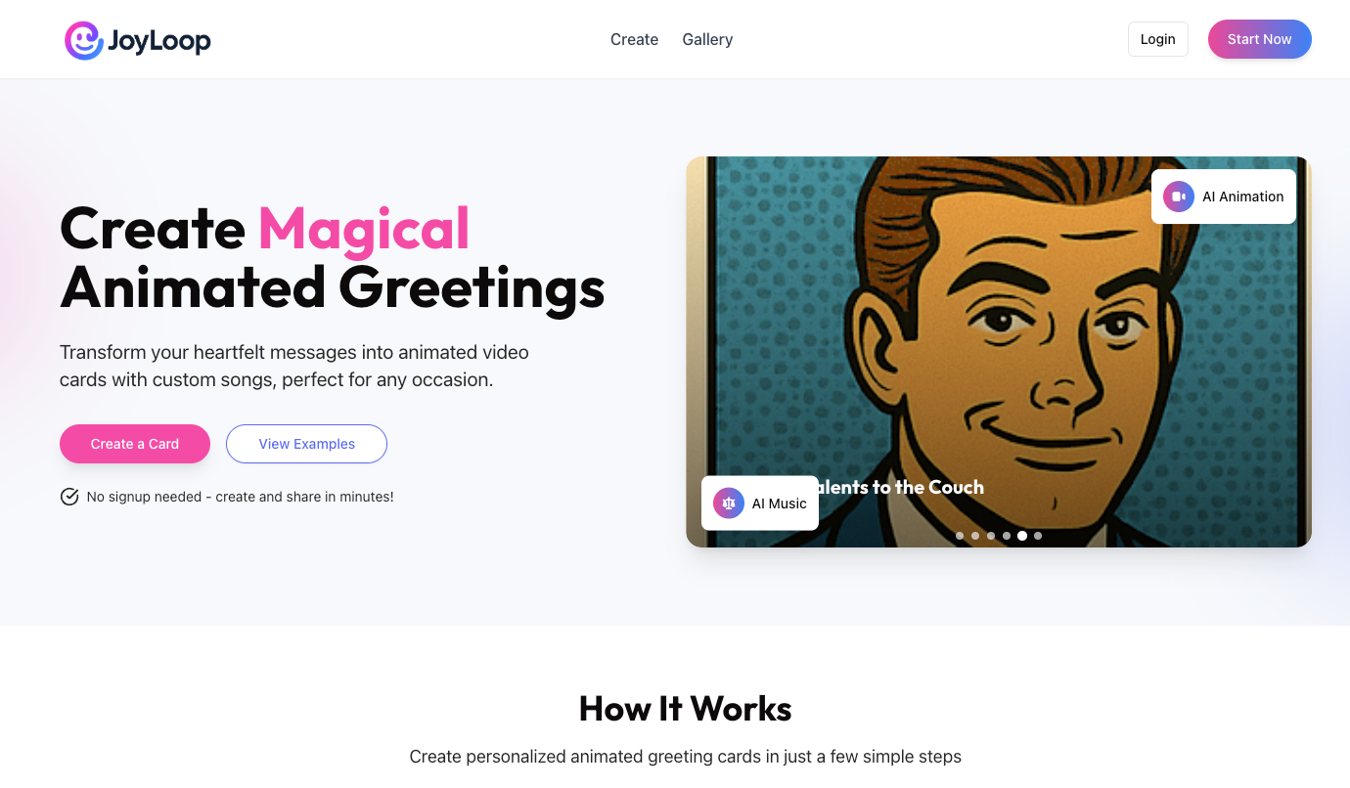The image size is (1350, 788).
Task: Click the AI Animation video camera icon
Action: point(1179,197)
